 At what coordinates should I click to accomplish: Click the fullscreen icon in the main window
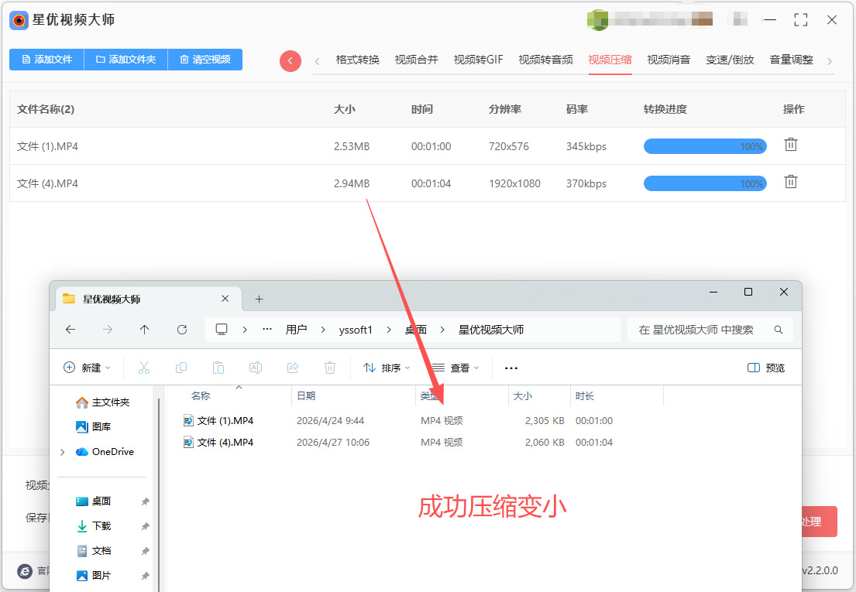coord(800,20)
